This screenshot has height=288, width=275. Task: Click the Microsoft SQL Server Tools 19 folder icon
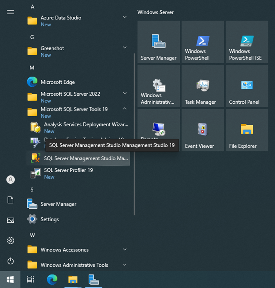[32, 112]
